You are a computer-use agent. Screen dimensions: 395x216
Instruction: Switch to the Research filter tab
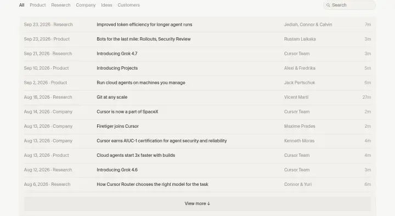61,5
